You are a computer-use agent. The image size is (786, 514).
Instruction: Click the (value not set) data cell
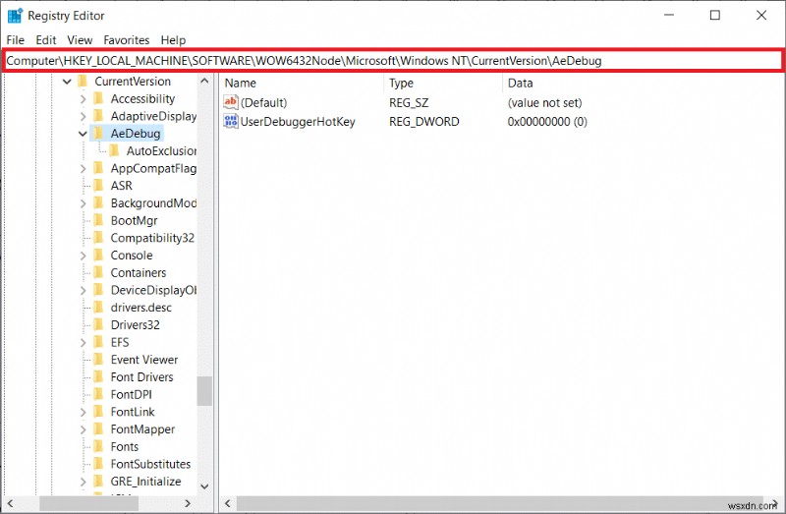click(x=545, y=103)
